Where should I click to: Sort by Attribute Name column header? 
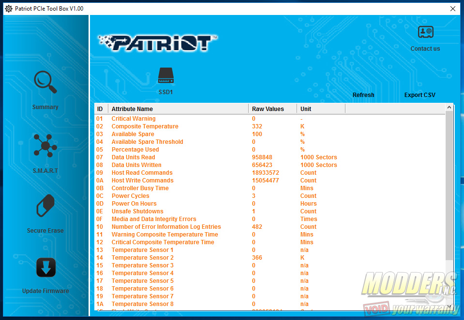(x=132, y=109)
